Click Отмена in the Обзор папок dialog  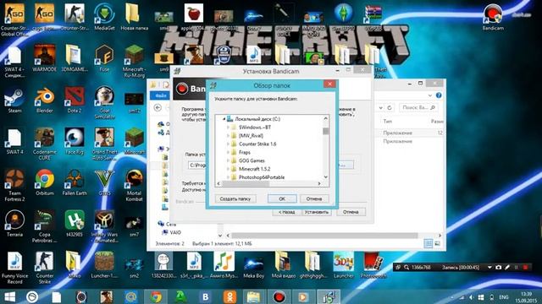pyautogui.click(x=314, y=199)
